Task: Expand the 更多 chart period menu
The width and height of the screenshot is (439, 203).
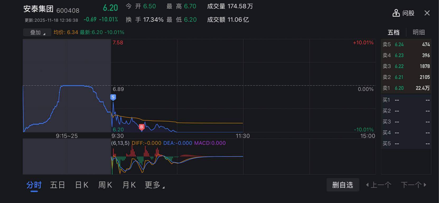Action: pos(155,185)
